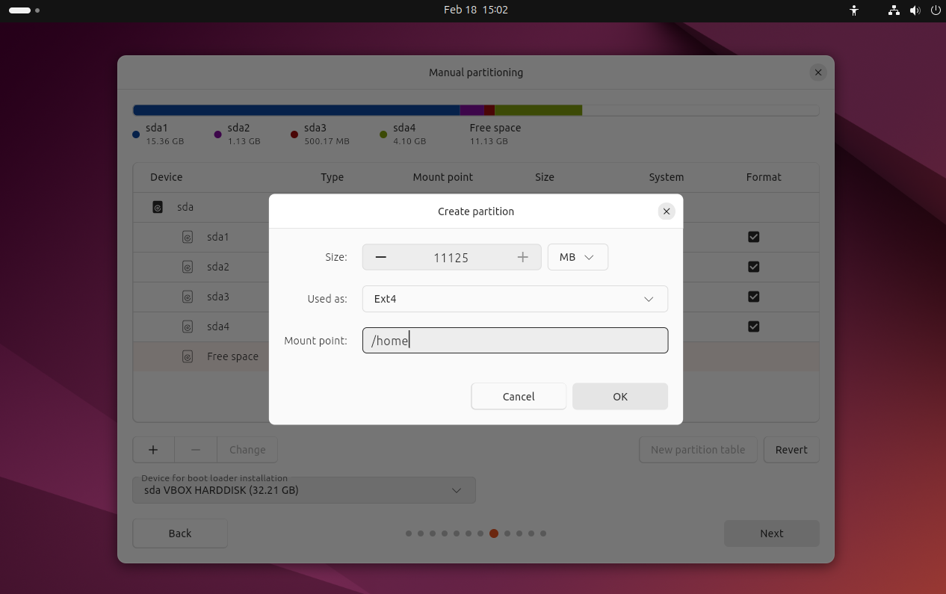
Task: Click the sda1 partition icon
Action: tap(188, 237)
